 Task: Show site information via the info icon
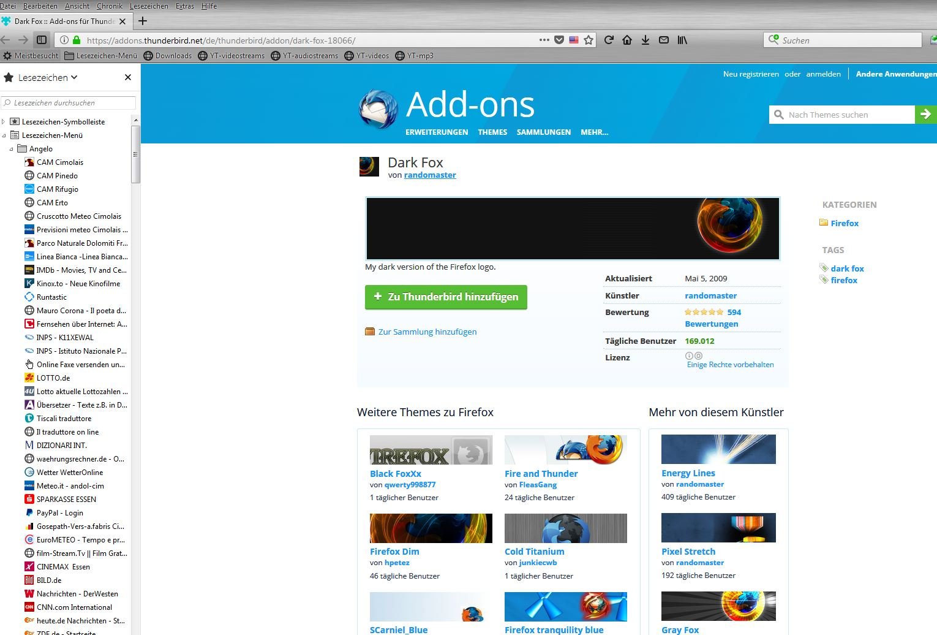64,40
